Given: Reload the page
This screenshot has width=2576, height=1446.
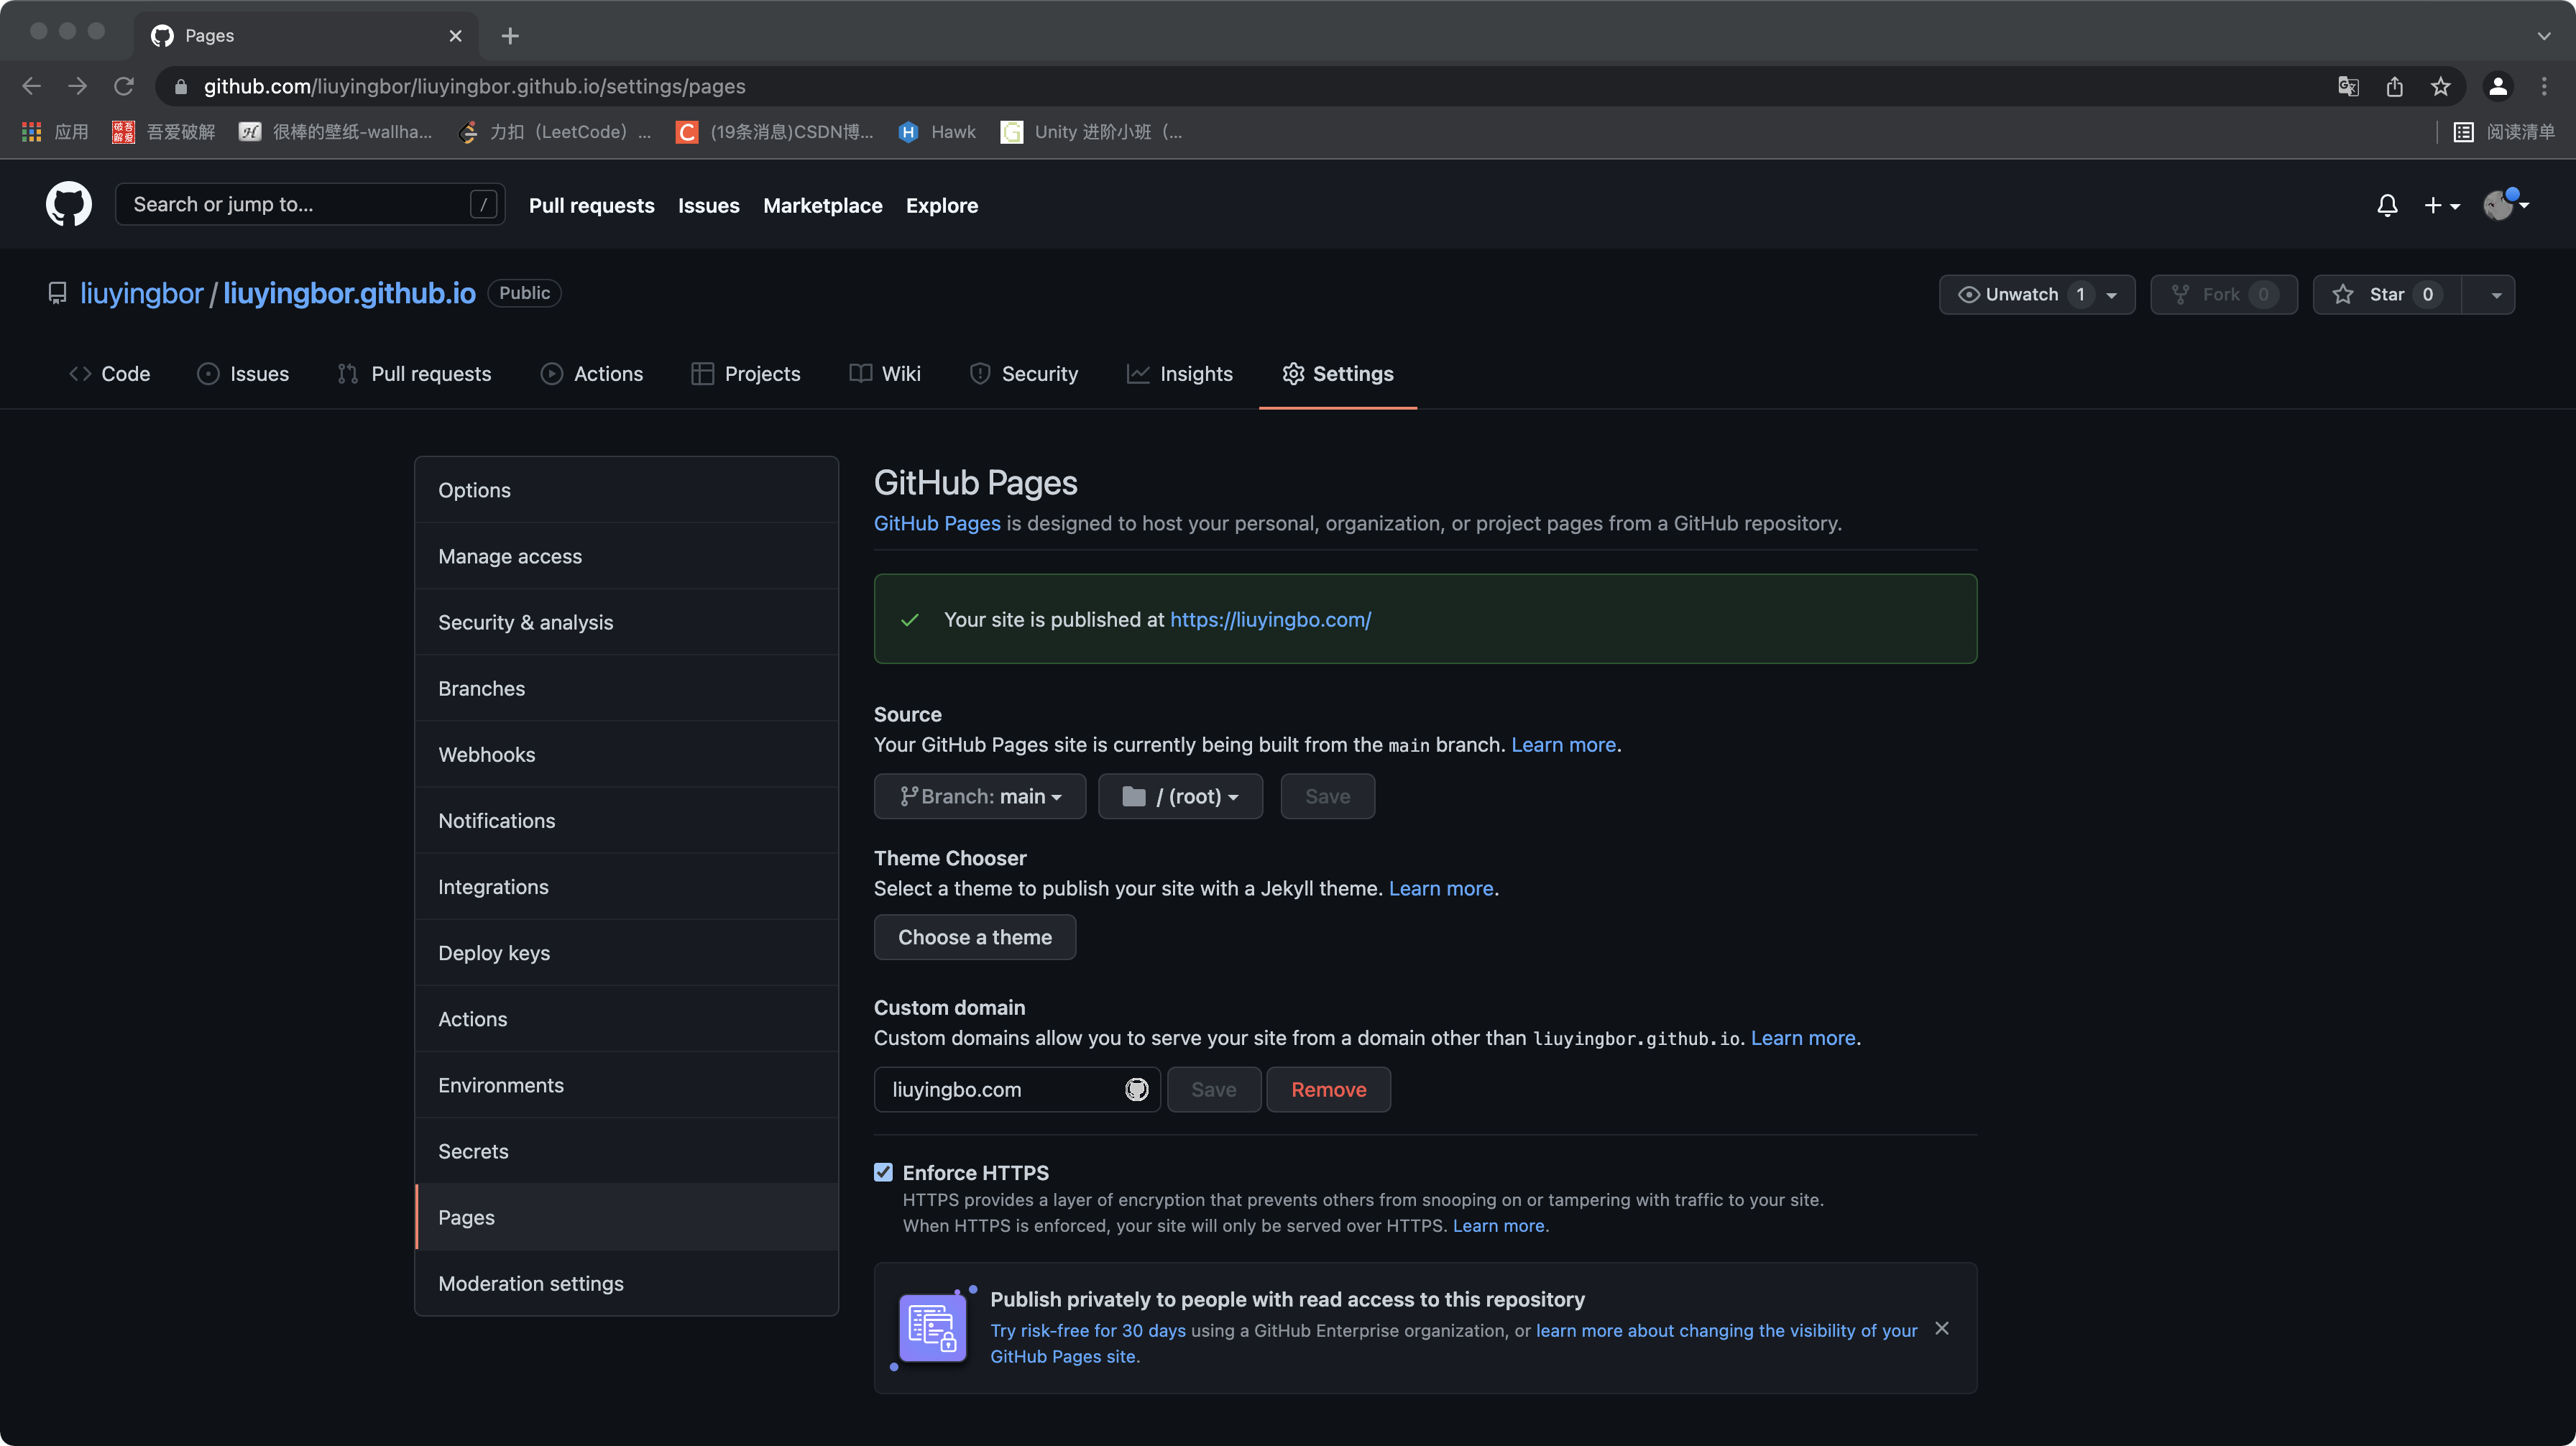Looking at the screenshot, I should click(124, 86).
